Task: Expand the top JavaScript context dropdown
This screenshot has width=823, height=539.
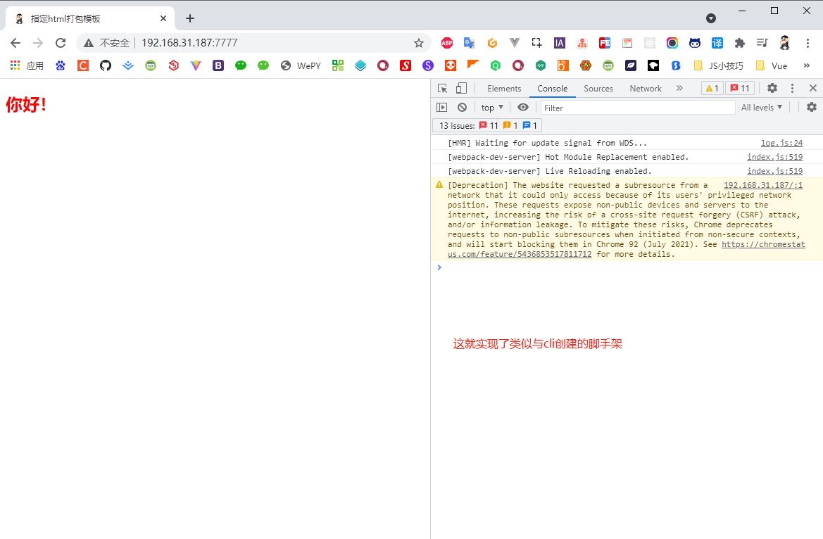Action: tap(492, 108)
